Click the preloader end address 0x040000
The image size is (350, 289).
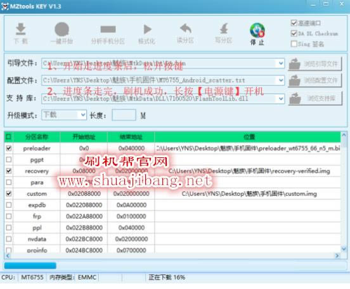click(x=131, y=148)
